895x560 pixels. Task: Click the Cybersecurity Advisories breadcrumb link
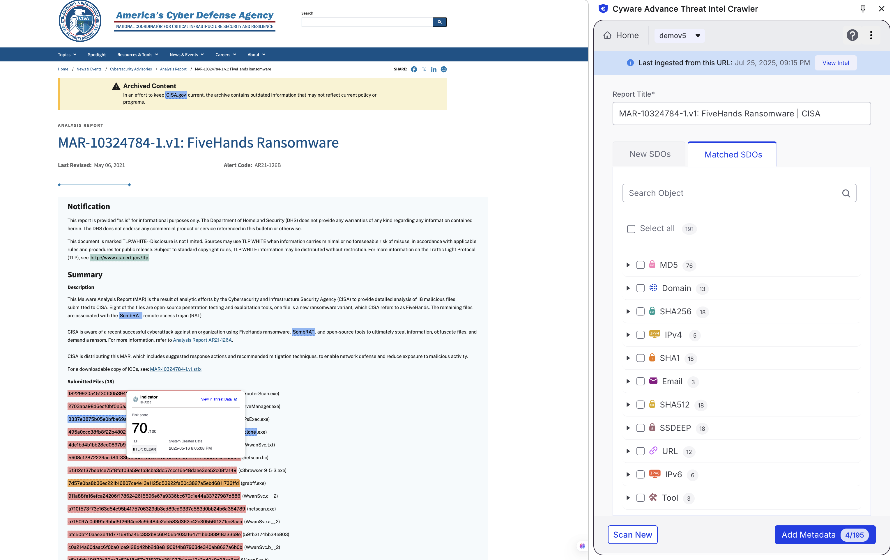(x=130, y=69)
